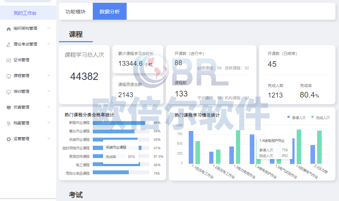Toggle the 参课人次 blue legend swatch
Viewport: 339px width, 201px height.
(x=289, y=117)
